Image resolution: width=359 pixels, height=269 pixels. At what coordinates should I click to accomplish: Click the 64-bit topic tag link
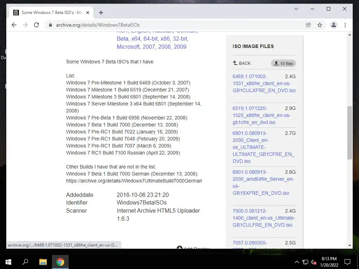tap(150, 39)
